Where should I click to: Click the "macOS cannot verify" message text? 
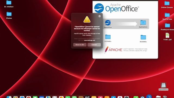87,34
